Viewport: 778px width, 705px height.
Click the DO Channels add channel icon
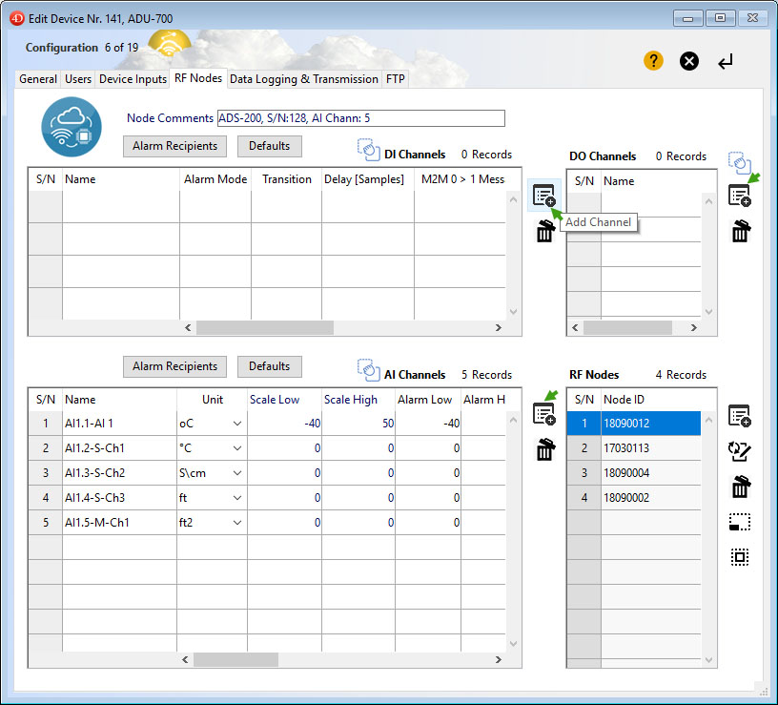[x=739, y=196]
